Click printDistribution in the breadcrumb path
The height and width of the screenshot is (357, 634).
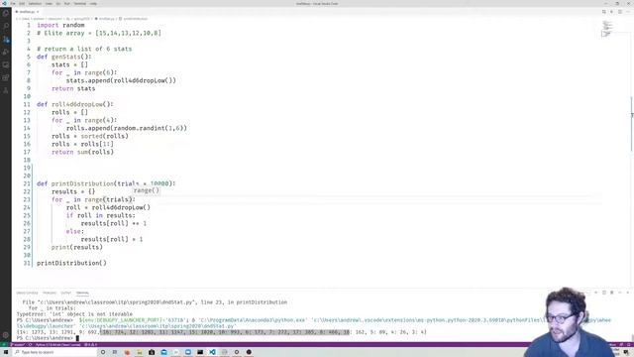pyautogui.click(x=136, y=19)
